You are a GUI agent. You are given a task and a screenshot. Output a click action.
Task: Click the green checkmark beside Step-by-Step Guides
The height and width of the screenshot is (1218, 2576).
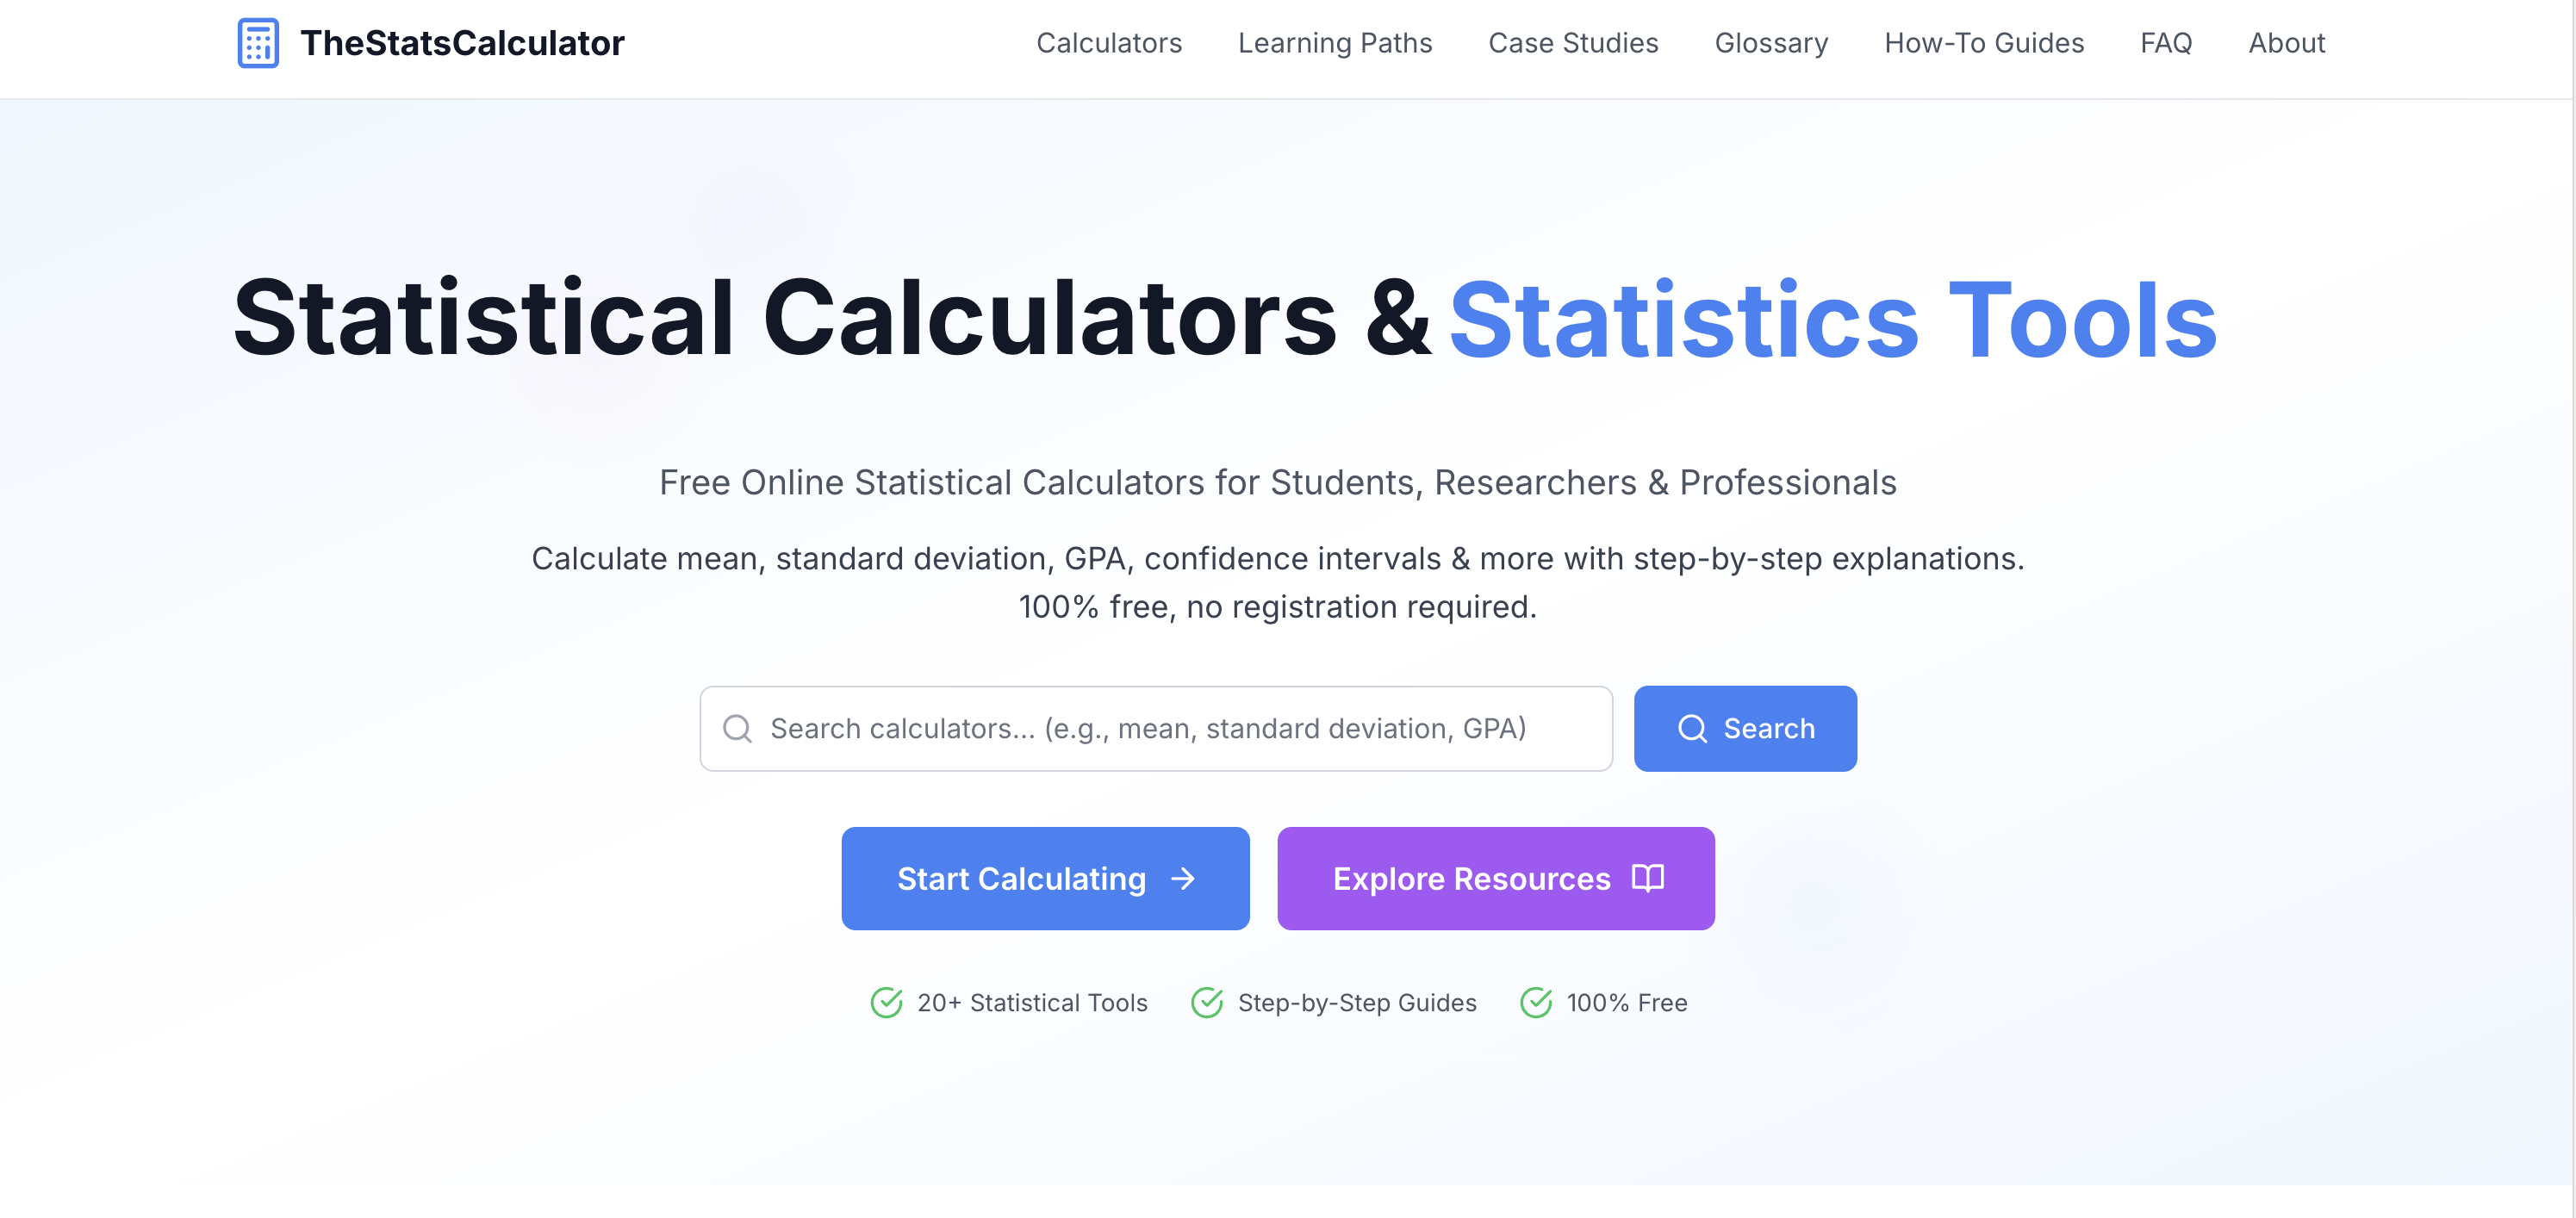click(1207, 1002)
